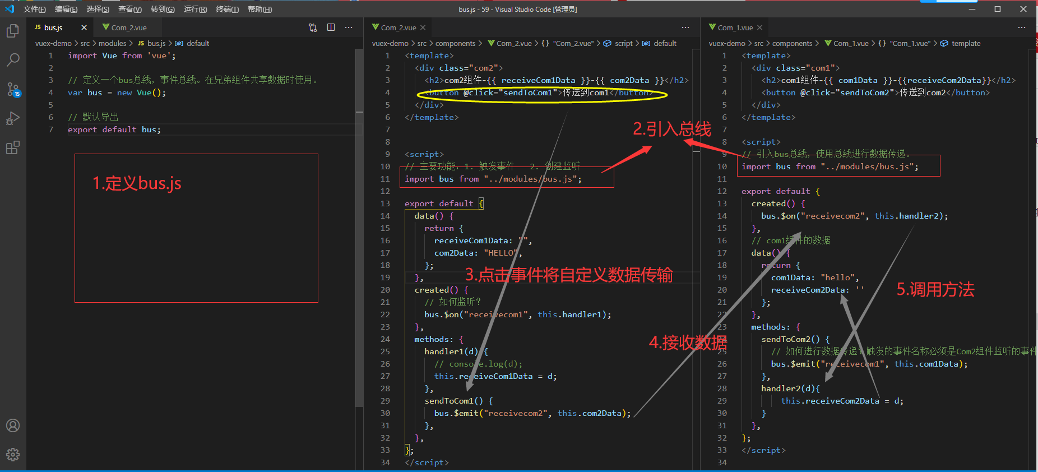Click the VS Code logo in the title bar
Image resolution: width=1038 pixels, height=472 pixels.
coord(10,9)
